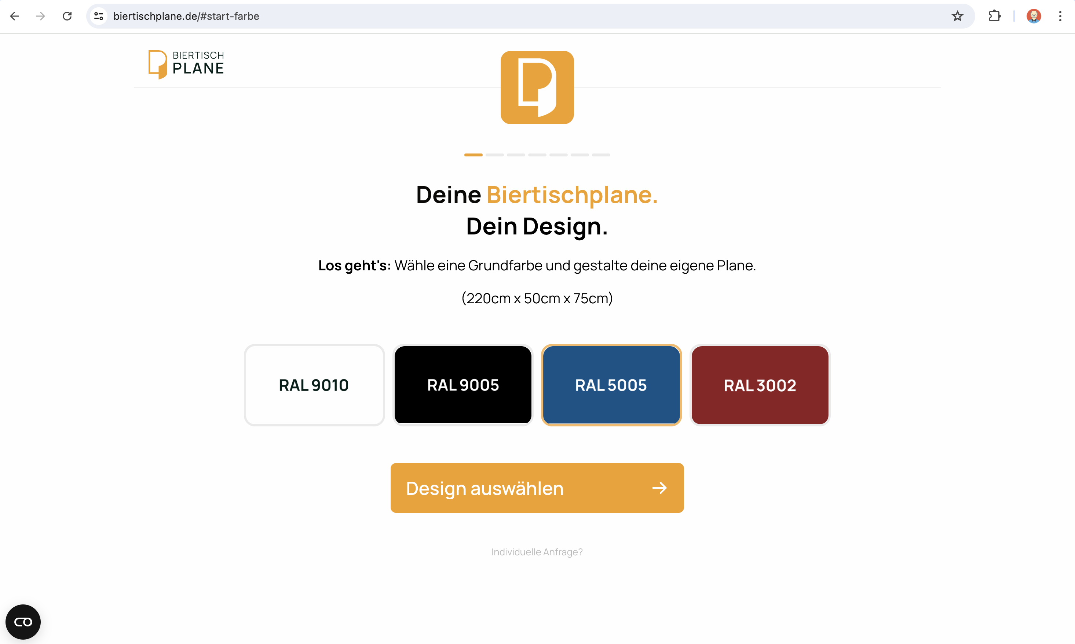Click the last progress step indicator
The image size is (1075, 644).
click(x=601, y=155)
